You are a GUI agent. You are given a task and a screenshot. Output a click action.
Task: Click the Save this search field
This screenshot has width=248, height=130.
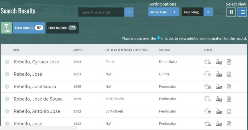point(101,12)
